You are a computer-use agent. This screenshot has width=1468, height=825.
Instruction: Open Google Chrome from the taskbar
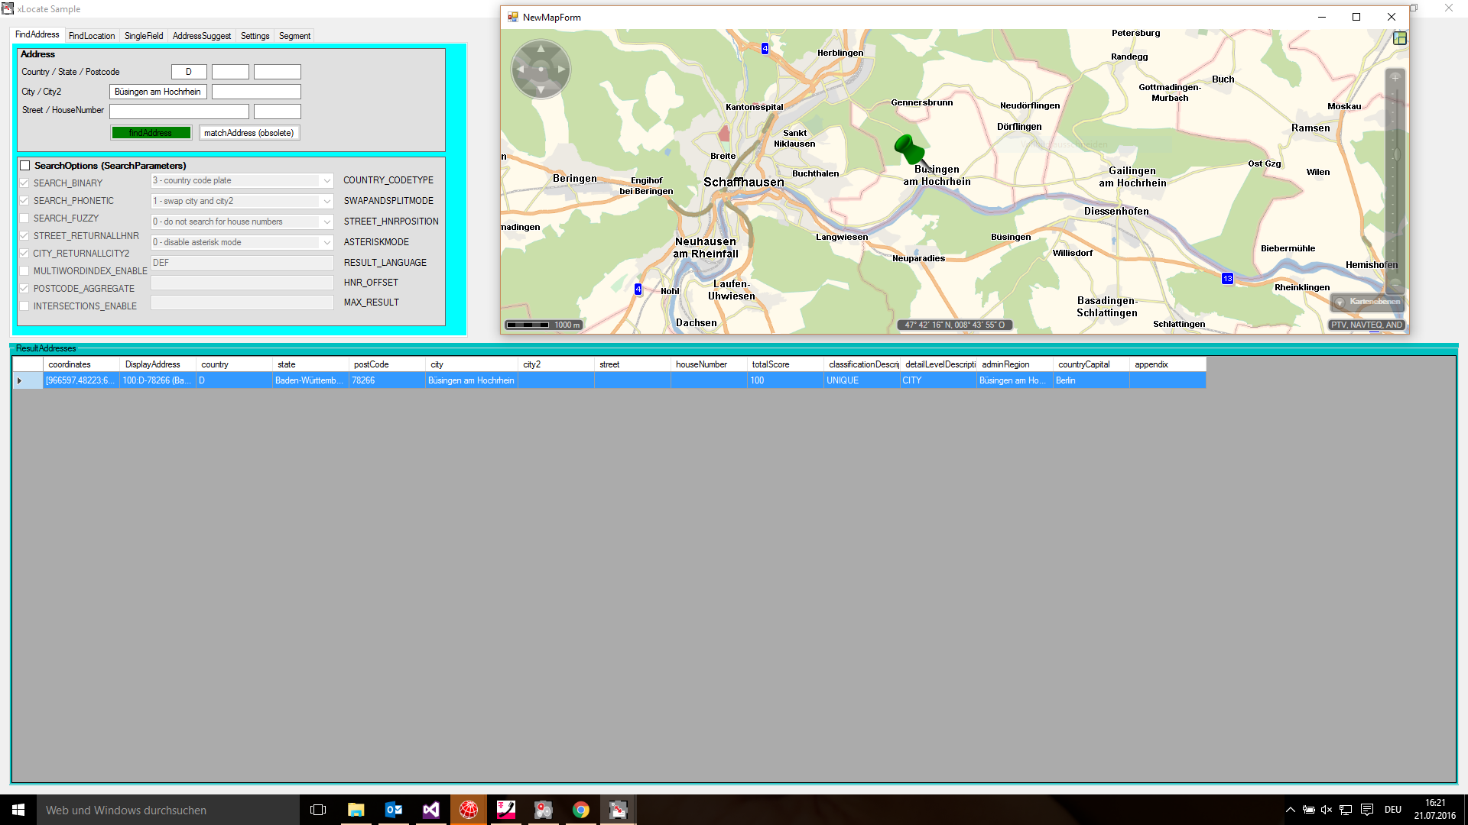[581, 810]
